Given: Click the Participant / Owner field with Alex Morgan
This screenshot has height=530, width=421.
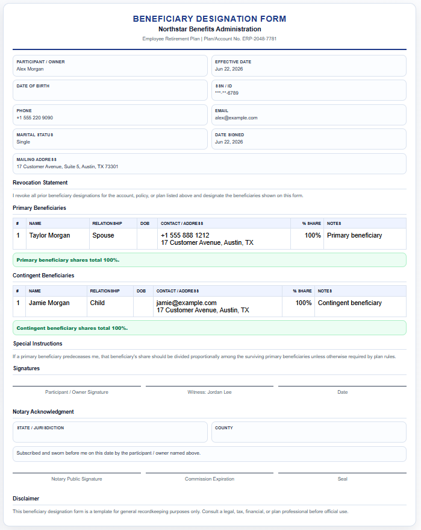Looking at the screenshot, I should (x=110, y=66).
